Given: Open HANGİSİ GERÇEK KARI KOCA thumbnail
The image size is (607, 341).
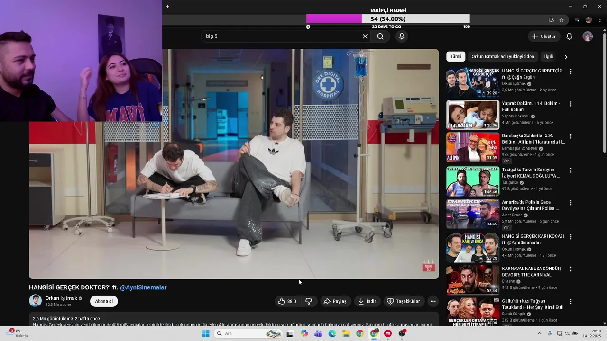Looking at the screenshot, I should 473,248.
